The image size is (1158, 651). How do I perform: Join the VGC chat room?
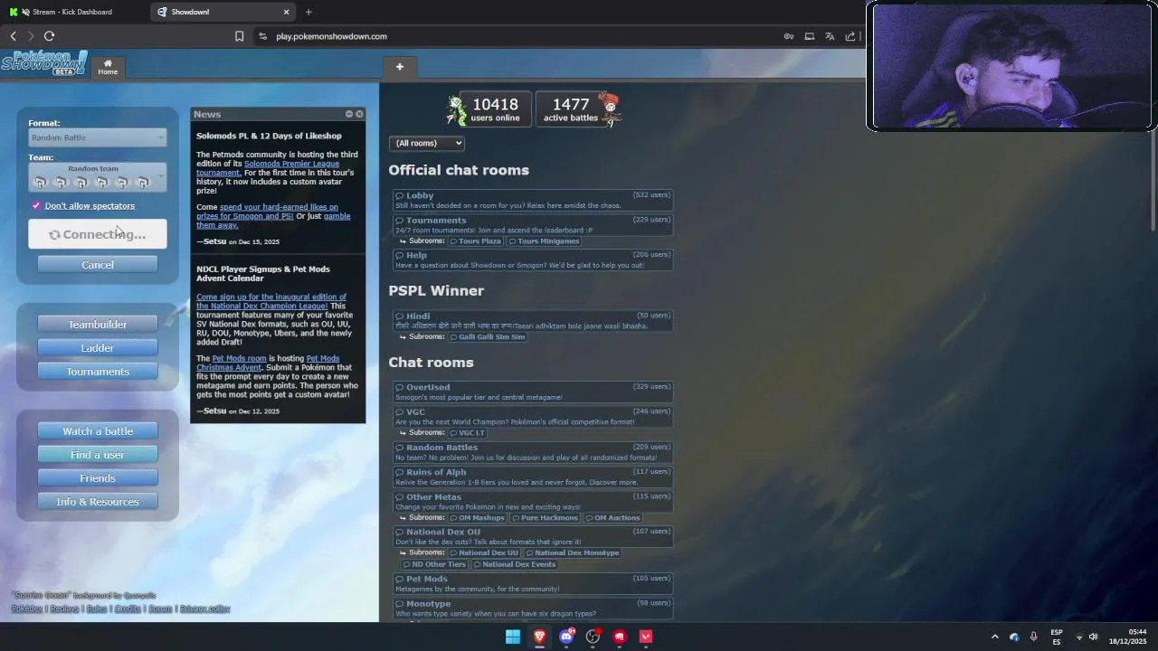pyautogui.click(x=532, y=416)
